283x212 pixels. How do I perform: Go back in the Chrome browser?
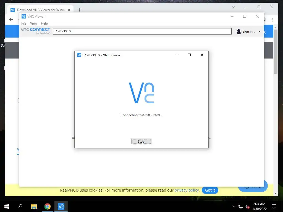coord(11,20)
